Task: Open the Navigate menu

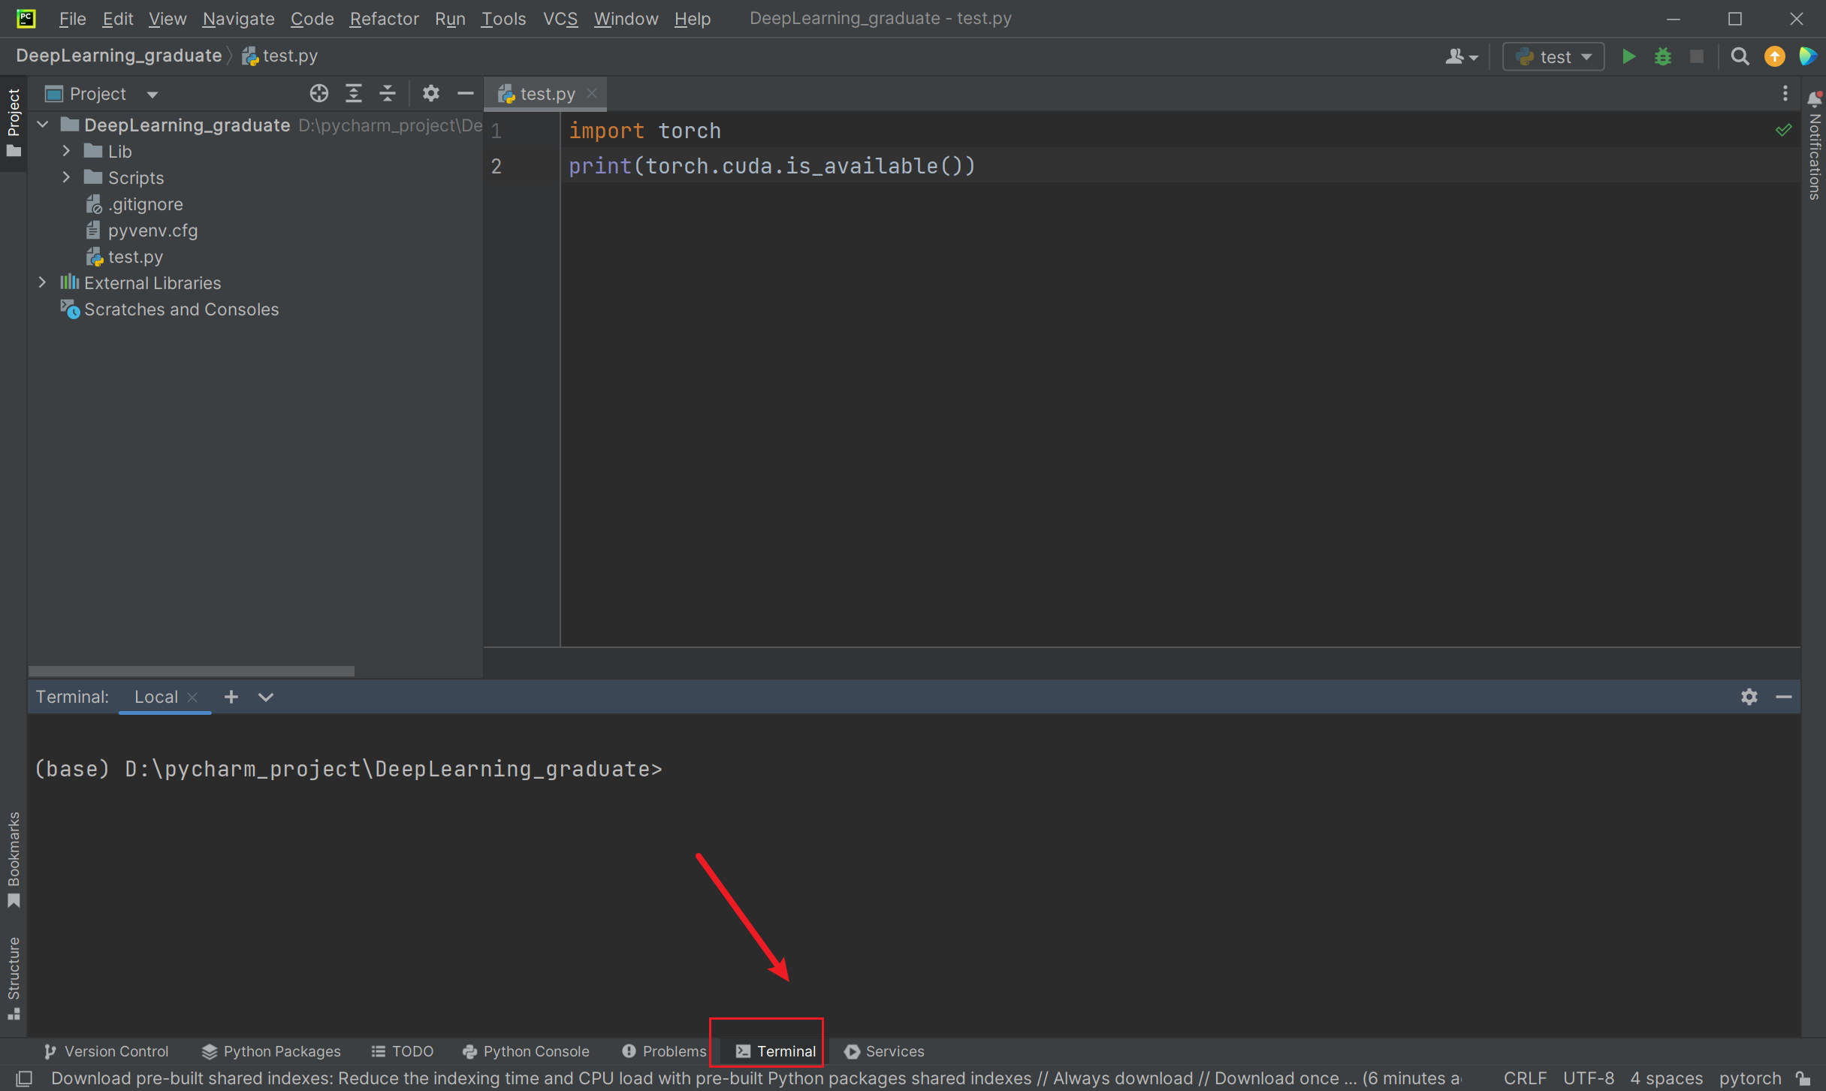Action: (x=238, y=18)
